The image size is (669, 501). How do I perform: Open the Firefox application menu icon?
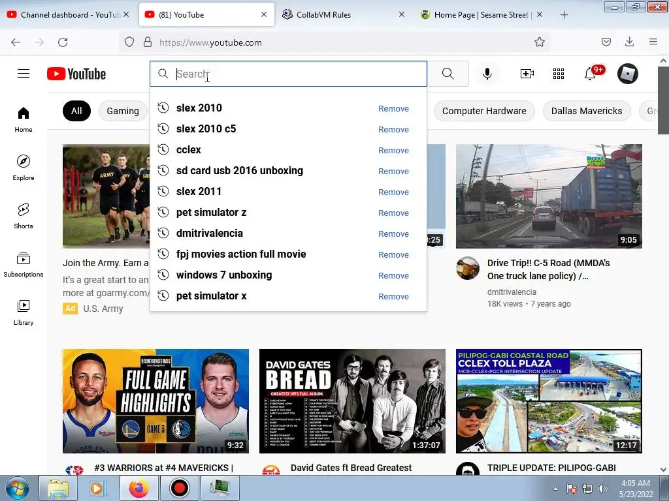[653, 42]
